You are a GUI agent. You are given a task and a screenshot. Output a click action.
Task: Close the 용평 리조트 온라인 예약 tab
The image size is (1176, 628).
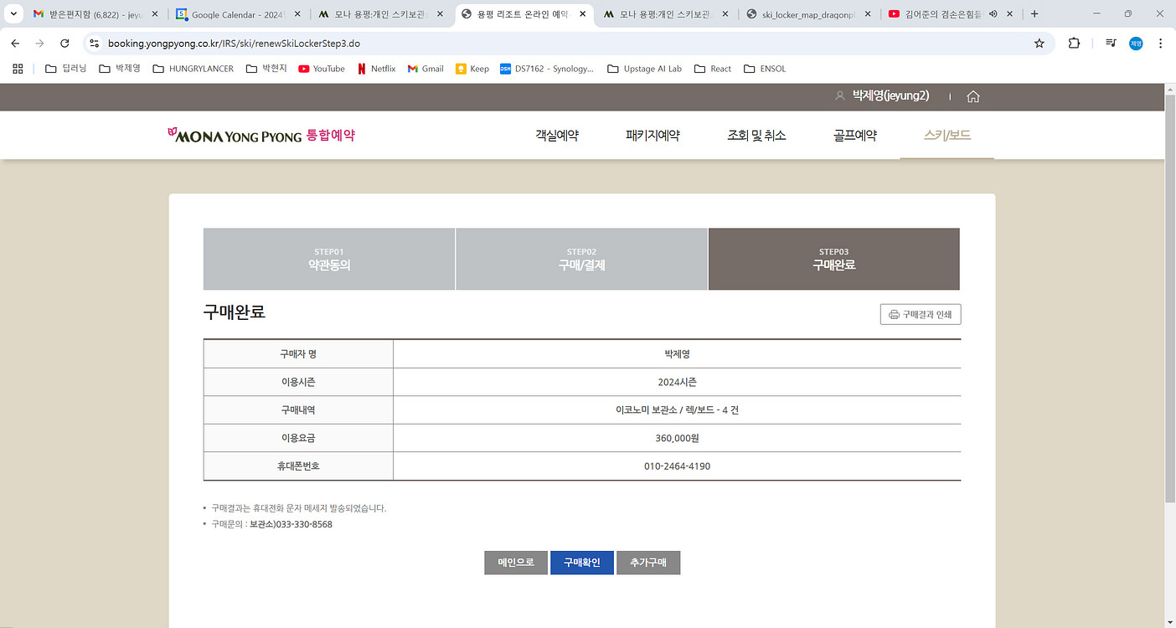(582, 14)
